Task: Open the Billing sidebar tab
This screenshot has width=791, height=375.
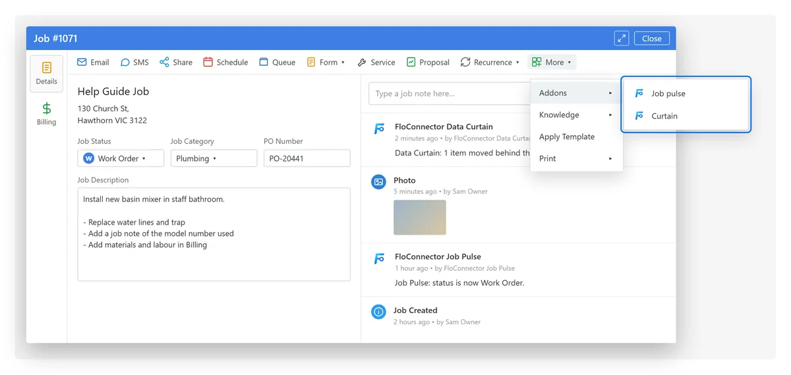Action: (x=47, y=113)
